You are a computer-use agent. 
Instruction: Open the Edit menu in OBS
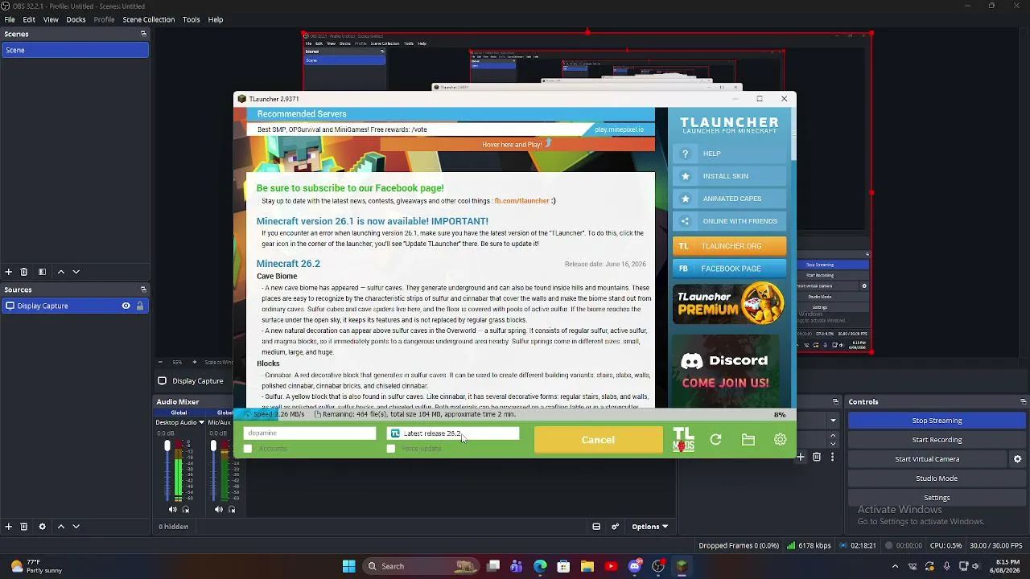29,19
